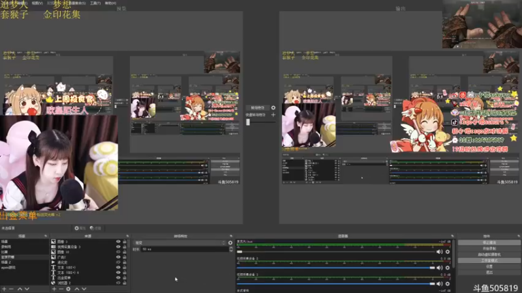Click the 停止推流 button

pyautogui.click(x=489, y=242)
